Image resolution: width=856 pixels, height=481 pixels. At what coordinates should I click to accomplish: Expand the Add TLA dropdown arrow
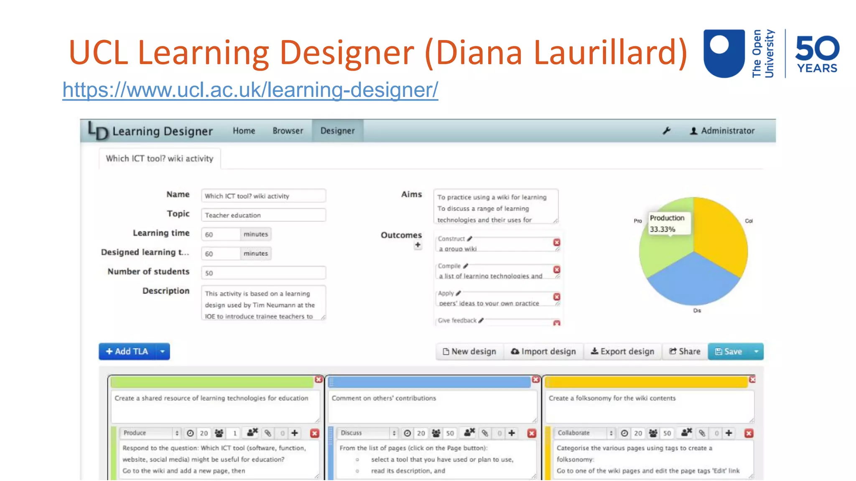pyautogui.click(x=163, y=352)
